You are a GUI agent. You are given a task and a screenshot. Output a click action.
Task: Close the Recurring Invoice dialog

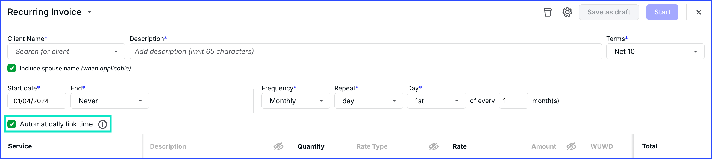[698, 13]
